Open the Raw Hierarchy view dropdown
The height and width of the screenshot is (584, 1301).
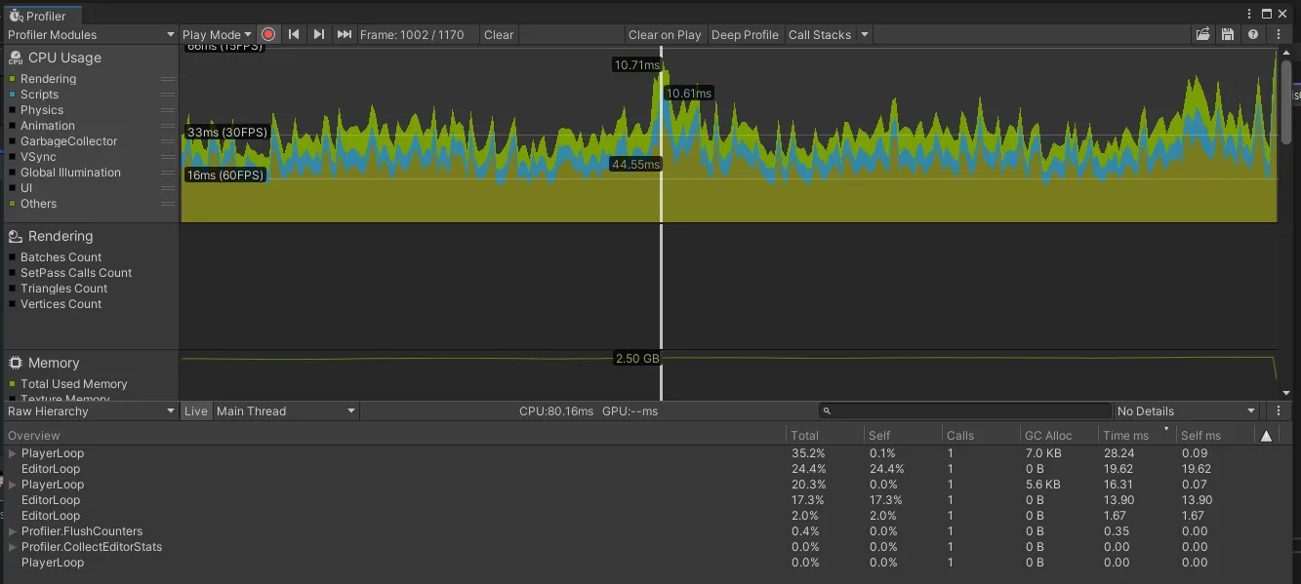click(90, 411)
